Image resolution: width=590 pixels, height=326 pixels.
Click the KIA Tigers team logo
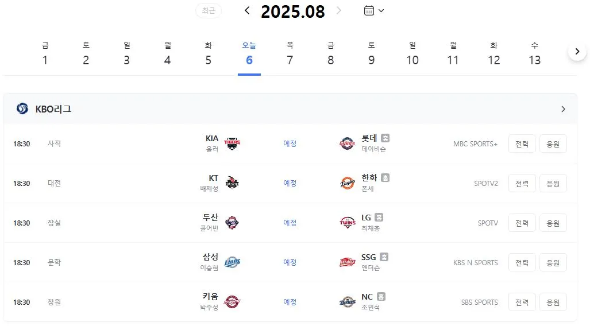coord(232,143)
